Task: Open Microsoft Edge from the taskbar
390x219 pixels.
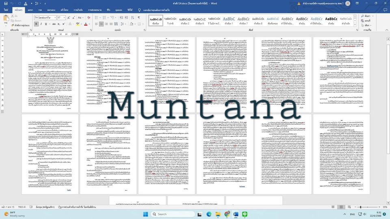Action: click(209, 214)
